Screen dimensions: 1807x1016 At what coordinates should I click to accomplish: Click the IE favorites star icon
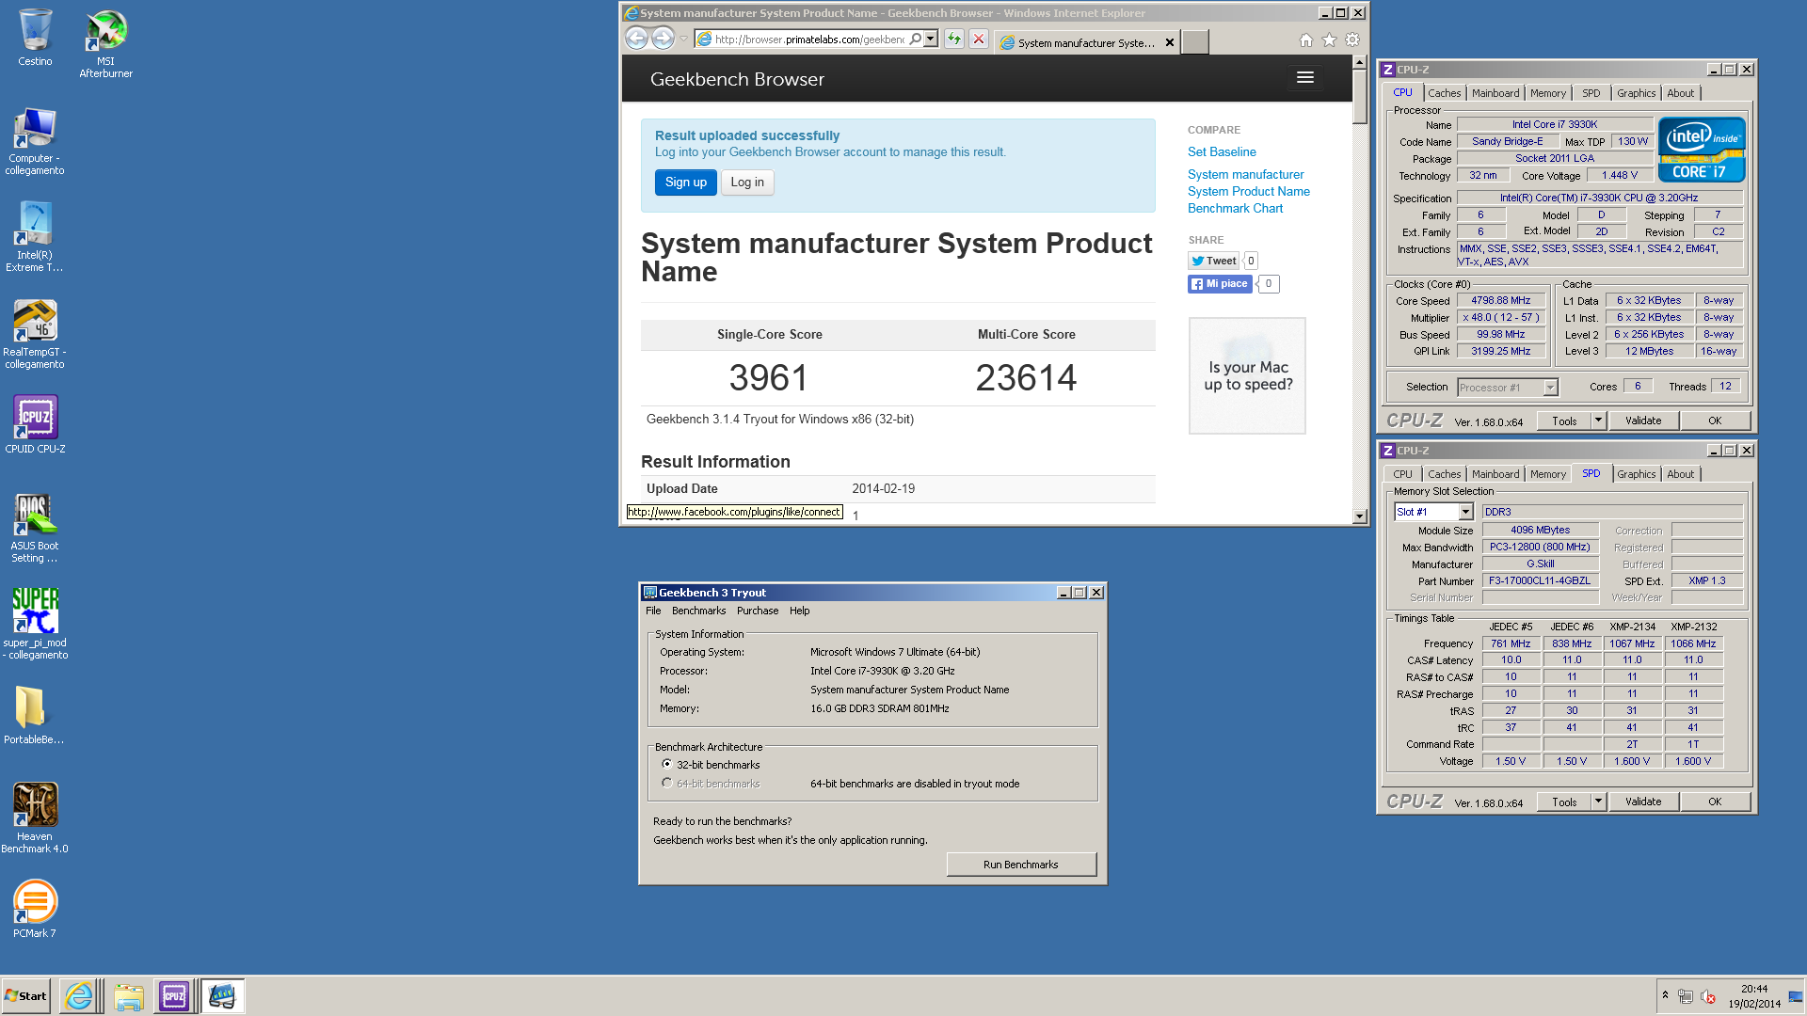1329,40
